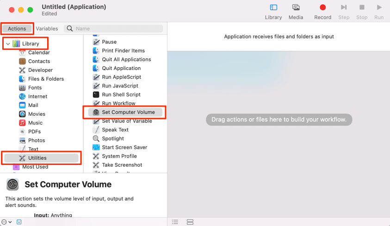
Task: Show the workflow log list view
Action: click(175, 222)
